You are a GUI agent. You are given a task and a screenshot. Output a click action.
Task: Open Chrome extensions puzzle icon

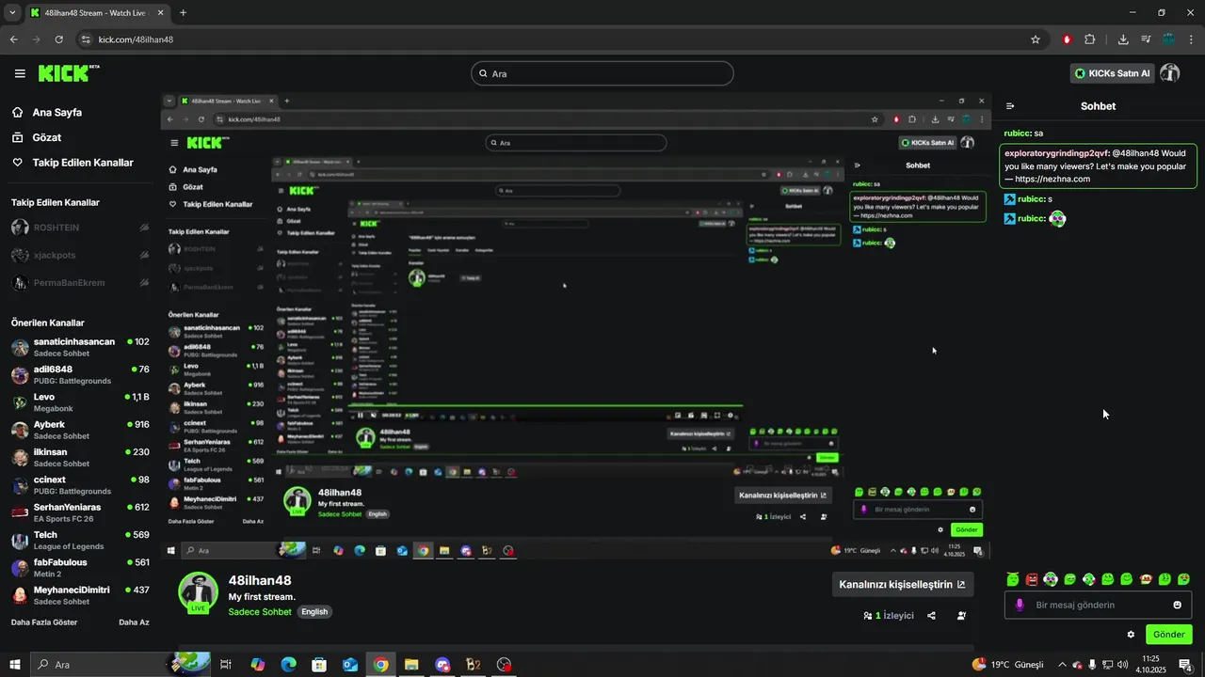1090,39
